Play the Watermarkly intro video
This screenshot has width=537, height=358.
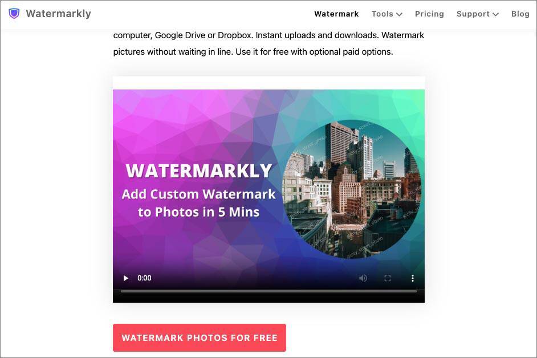(125, 278)
